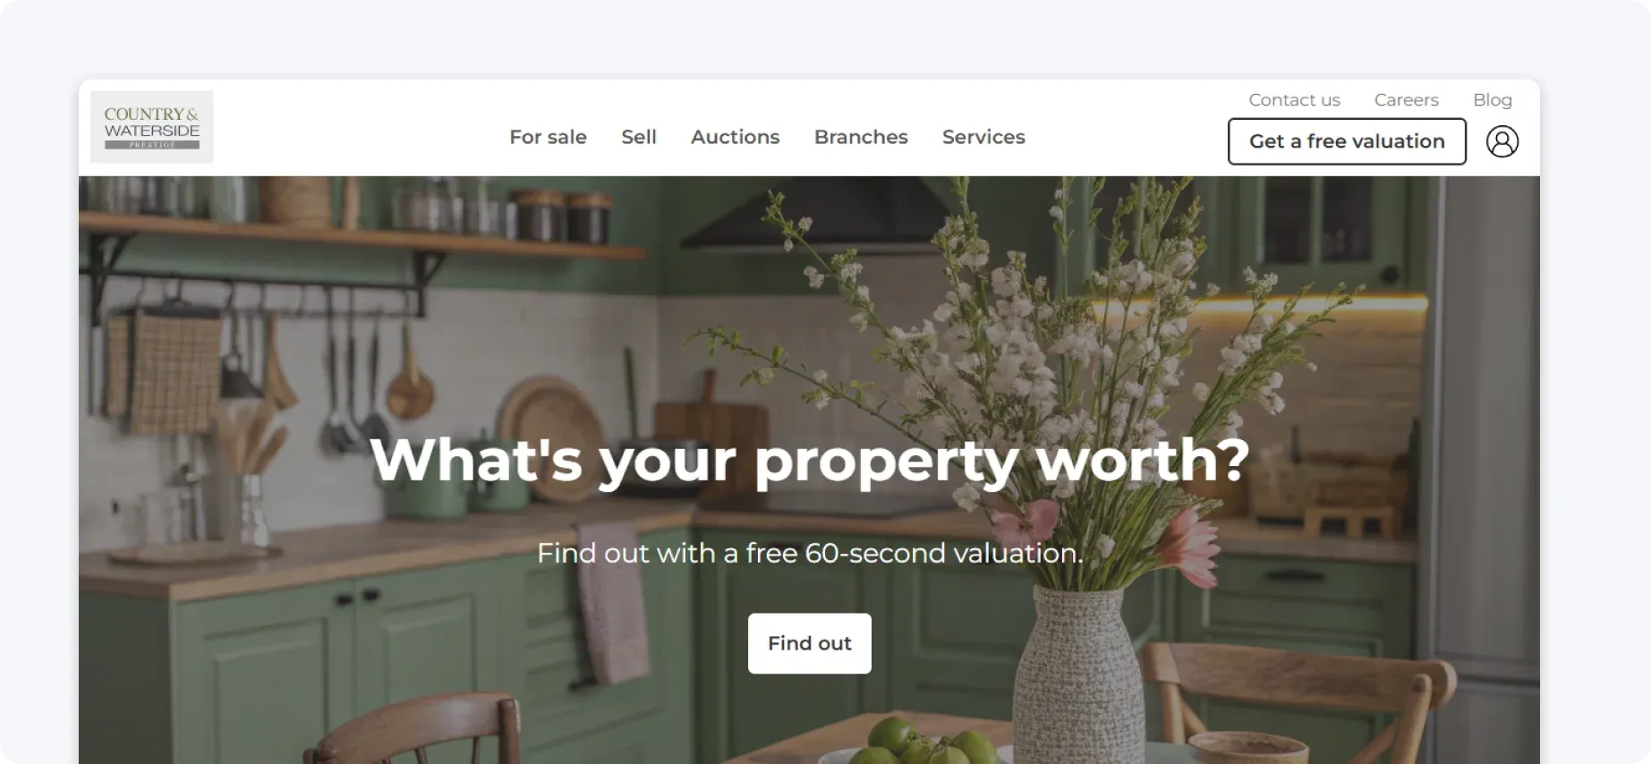
Task: Select the Sell navigation item
Action: click(x=639, y=137)
